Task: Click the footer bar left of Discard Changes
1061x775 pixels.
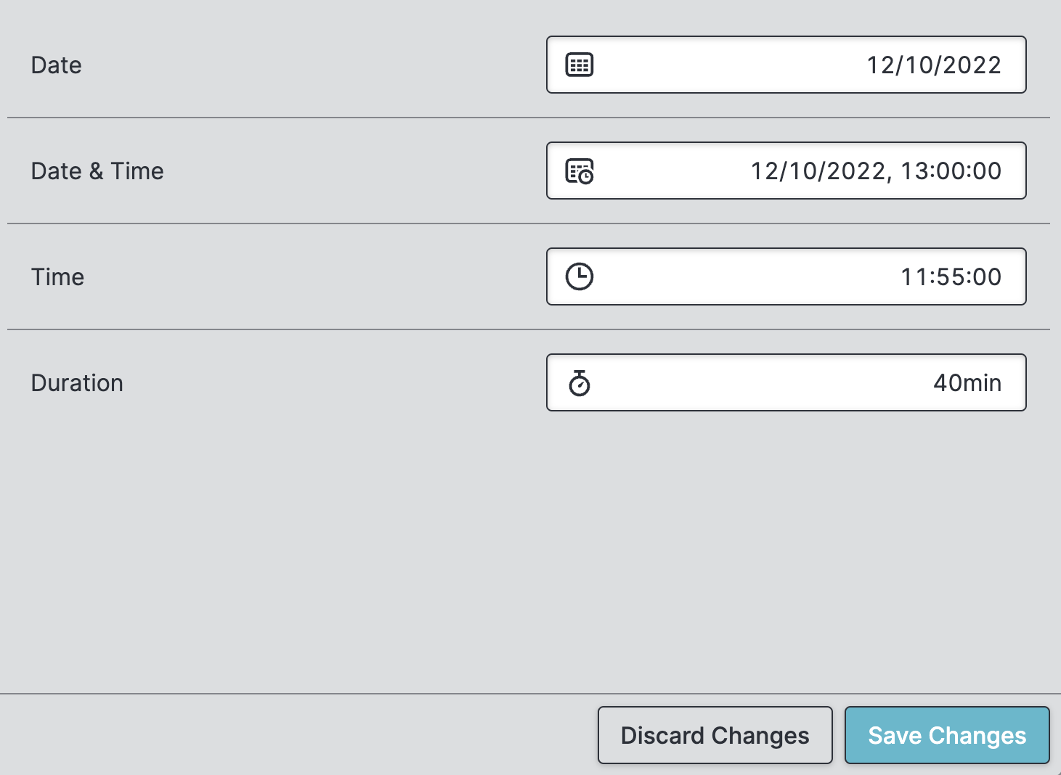Action: pos(290,734)
